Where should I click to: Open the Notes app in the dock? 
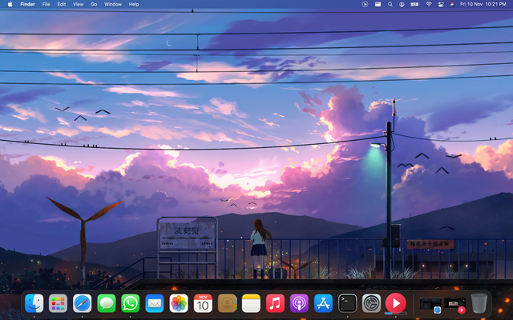pyautogui.click(x=251, y=303)
